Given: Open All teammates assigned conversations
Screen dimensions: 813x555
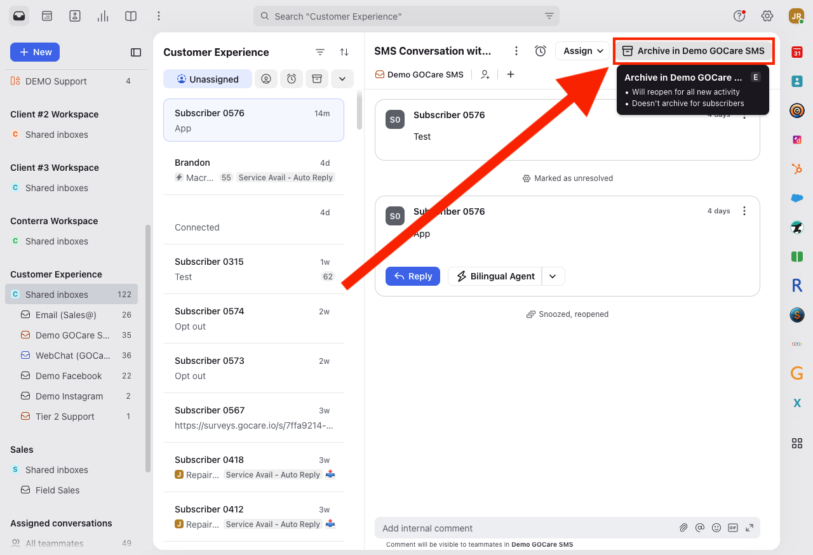Looking at the screenshot, I should coord(71,544).
